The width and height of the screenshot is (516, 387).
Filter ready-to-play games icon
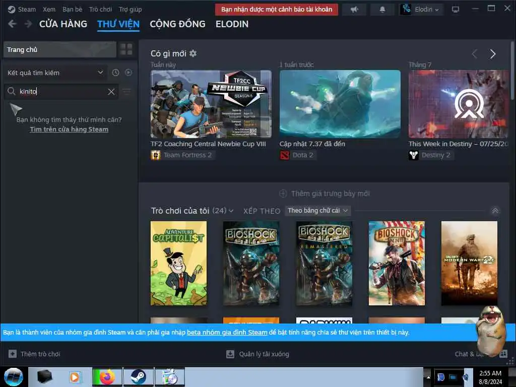point(128,73)
